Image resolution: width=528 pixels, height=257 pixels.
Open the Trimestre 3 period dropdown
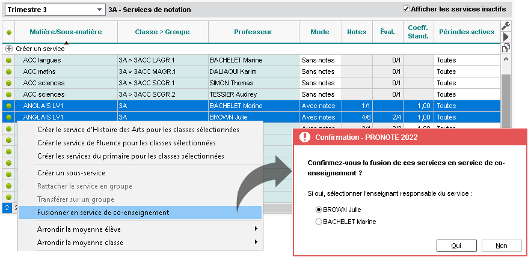click(x=54, y=10)
